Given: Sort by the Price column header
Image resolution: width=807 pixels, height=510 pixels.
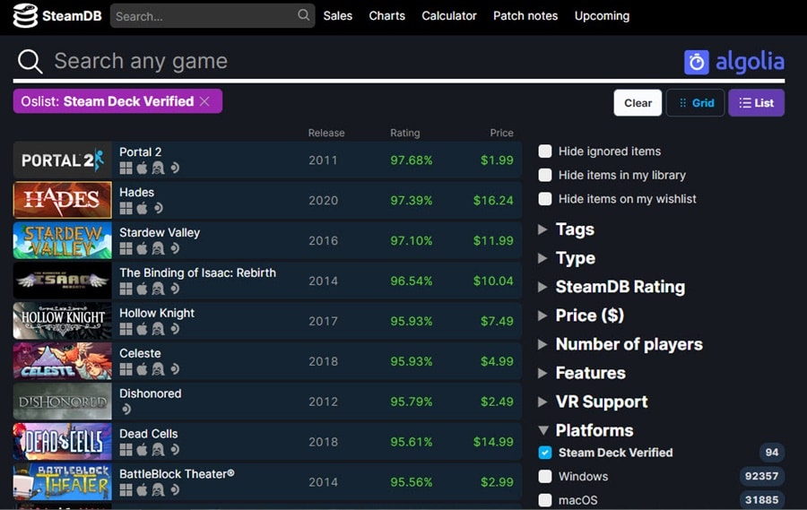Looking at the screenshot, I should pyautogui.click(x=501, y=133).
